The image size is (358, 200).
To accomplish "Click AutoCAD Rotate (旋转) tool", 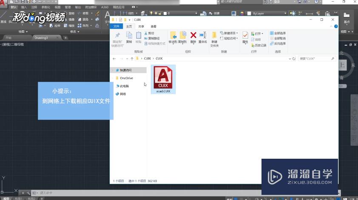I will click(70, 14).
